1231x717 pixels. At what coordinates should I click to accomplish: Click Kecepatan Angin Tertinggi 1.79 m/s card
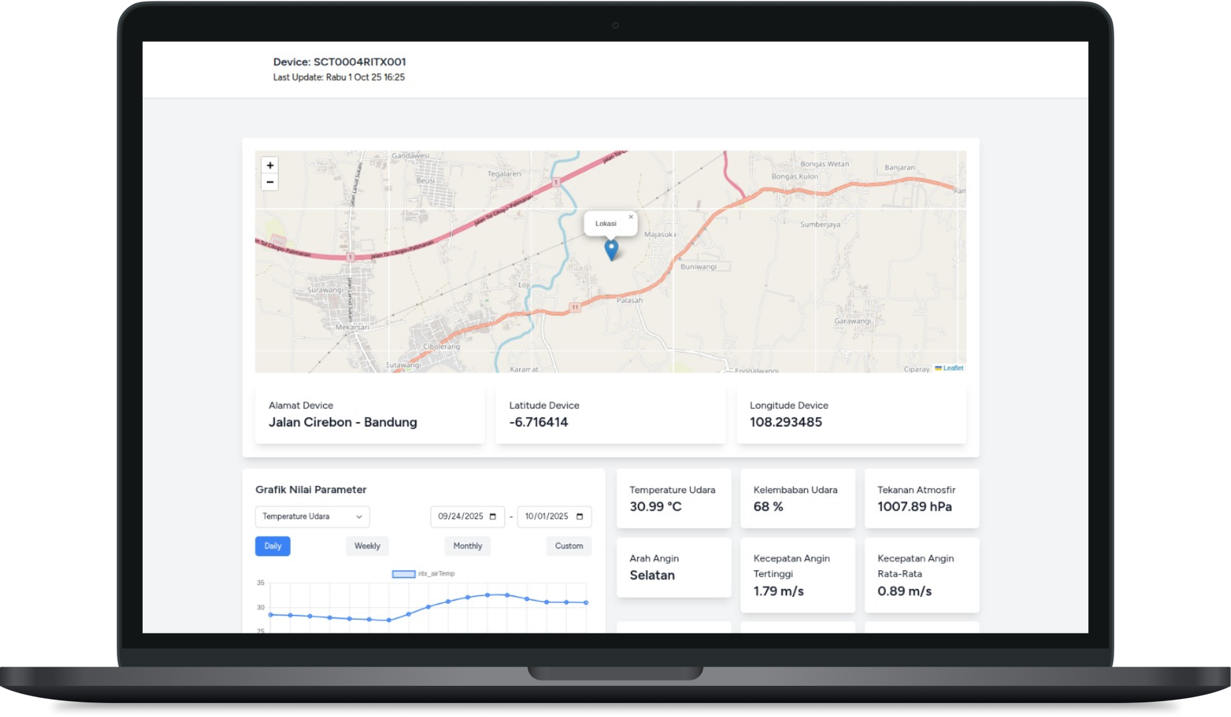798,575
